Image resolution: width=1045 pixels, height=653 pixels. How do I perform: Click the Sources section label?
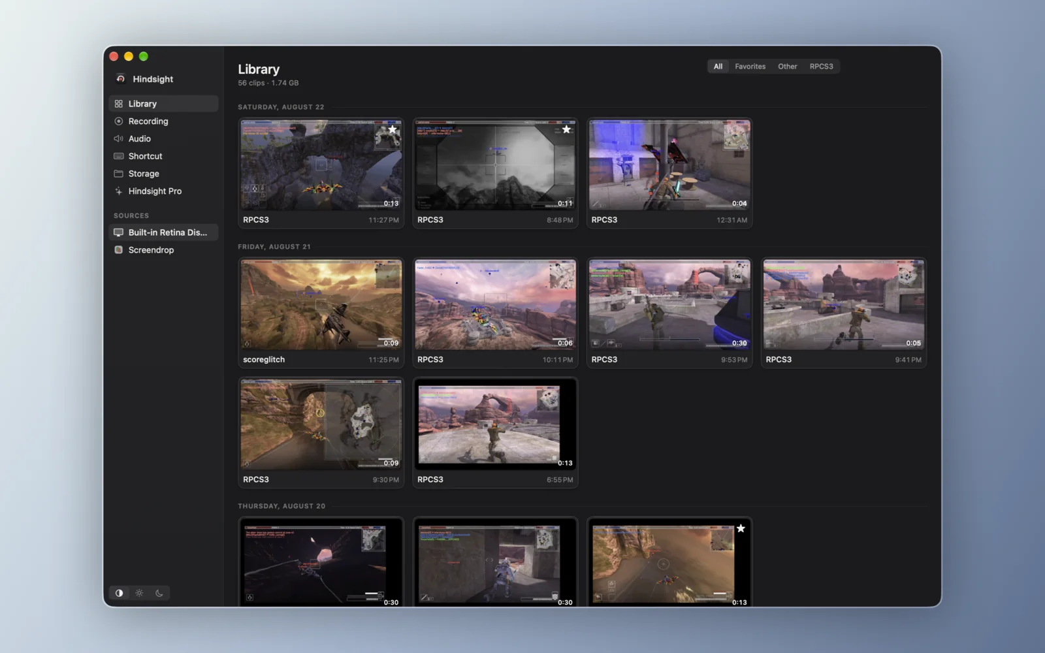tap(131, 215)
